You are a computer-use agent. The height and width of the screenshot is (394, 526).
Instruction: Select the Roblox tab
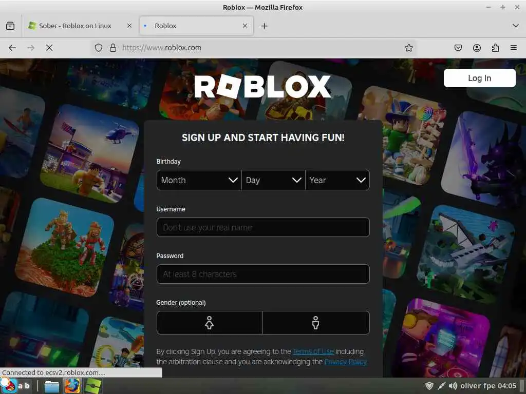pyautogui.click(x=196, y=26)
